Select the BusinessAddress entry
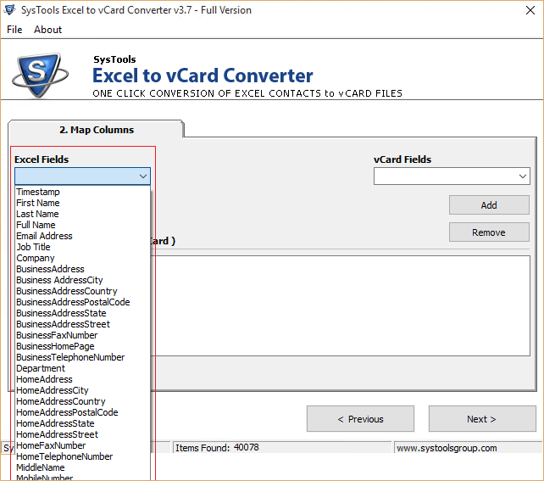Screen dimensions: 544x481 (x=82, y=269)
